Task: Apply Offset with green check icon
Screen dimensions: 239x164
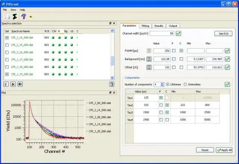Action: point(227,67)
